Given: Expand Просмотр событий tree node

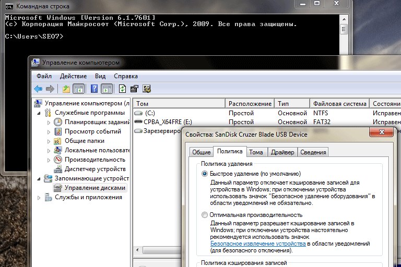Looking at the screenshot, I should point(49,131).
